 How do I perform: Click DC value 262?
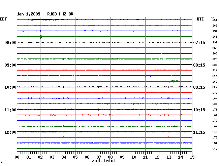[215, 26]
